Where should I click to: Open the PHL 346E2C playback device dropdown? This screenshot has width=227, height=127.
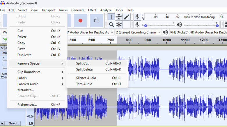[198, 32]
